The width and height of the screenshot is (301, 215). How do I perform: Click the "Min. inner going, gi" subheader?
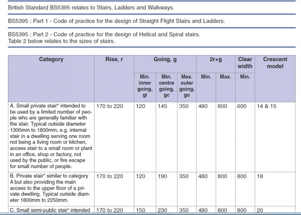(145, 86)
